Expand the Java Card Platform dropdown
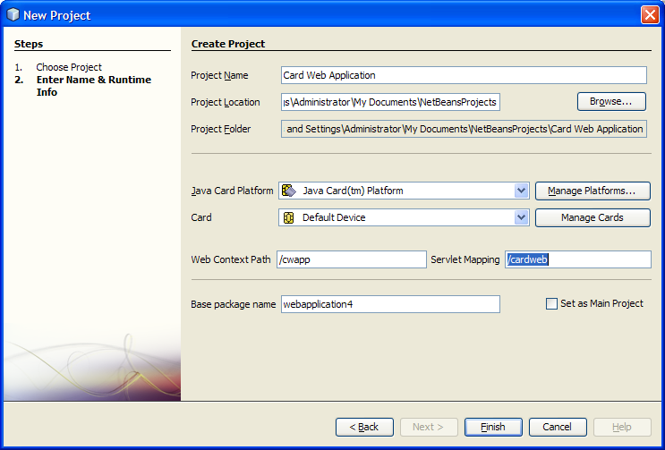 [x=522, y=191]
